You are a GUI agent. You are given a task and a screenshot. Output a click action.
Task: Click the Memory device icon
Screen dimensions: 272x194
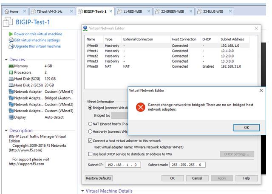[11, 66]
